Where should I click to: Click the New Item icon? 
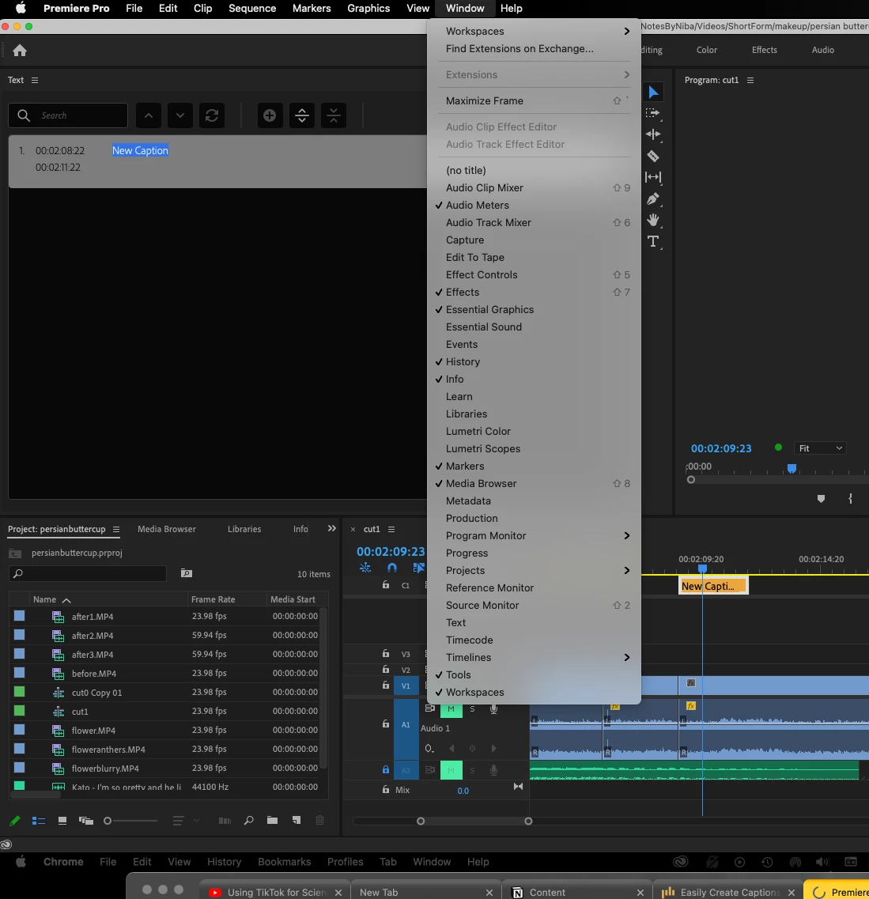coord(297,821)
